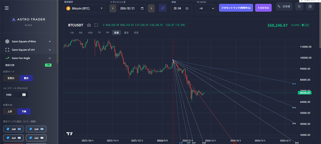Uncheck the 1x8 angle checkbox
The width and height of the screenshot is (321, 144).
tap(8, 129)
